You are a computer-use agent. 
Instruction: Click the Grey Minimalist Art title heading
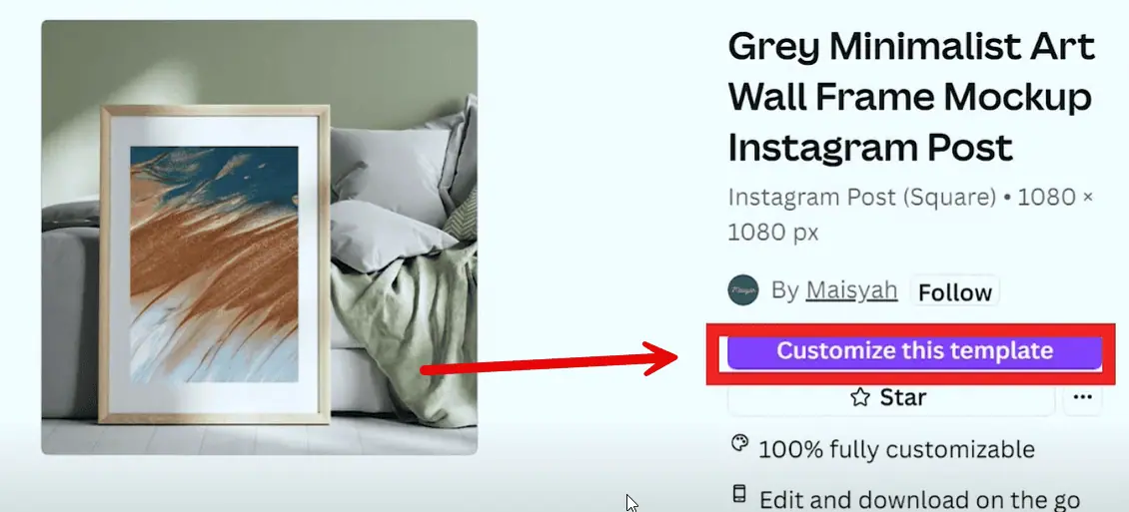tap(911, 97)
